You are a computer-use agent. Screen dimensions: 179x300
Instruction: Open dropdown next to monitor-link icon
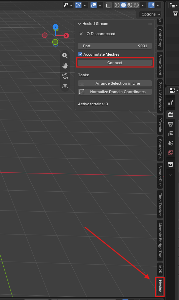click(x=158, y=5)
